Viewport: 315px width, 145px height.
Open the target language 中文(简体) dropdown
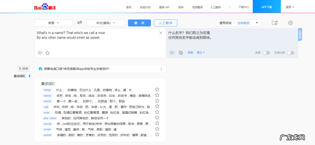pyautogui.click(x=106, y=23)
